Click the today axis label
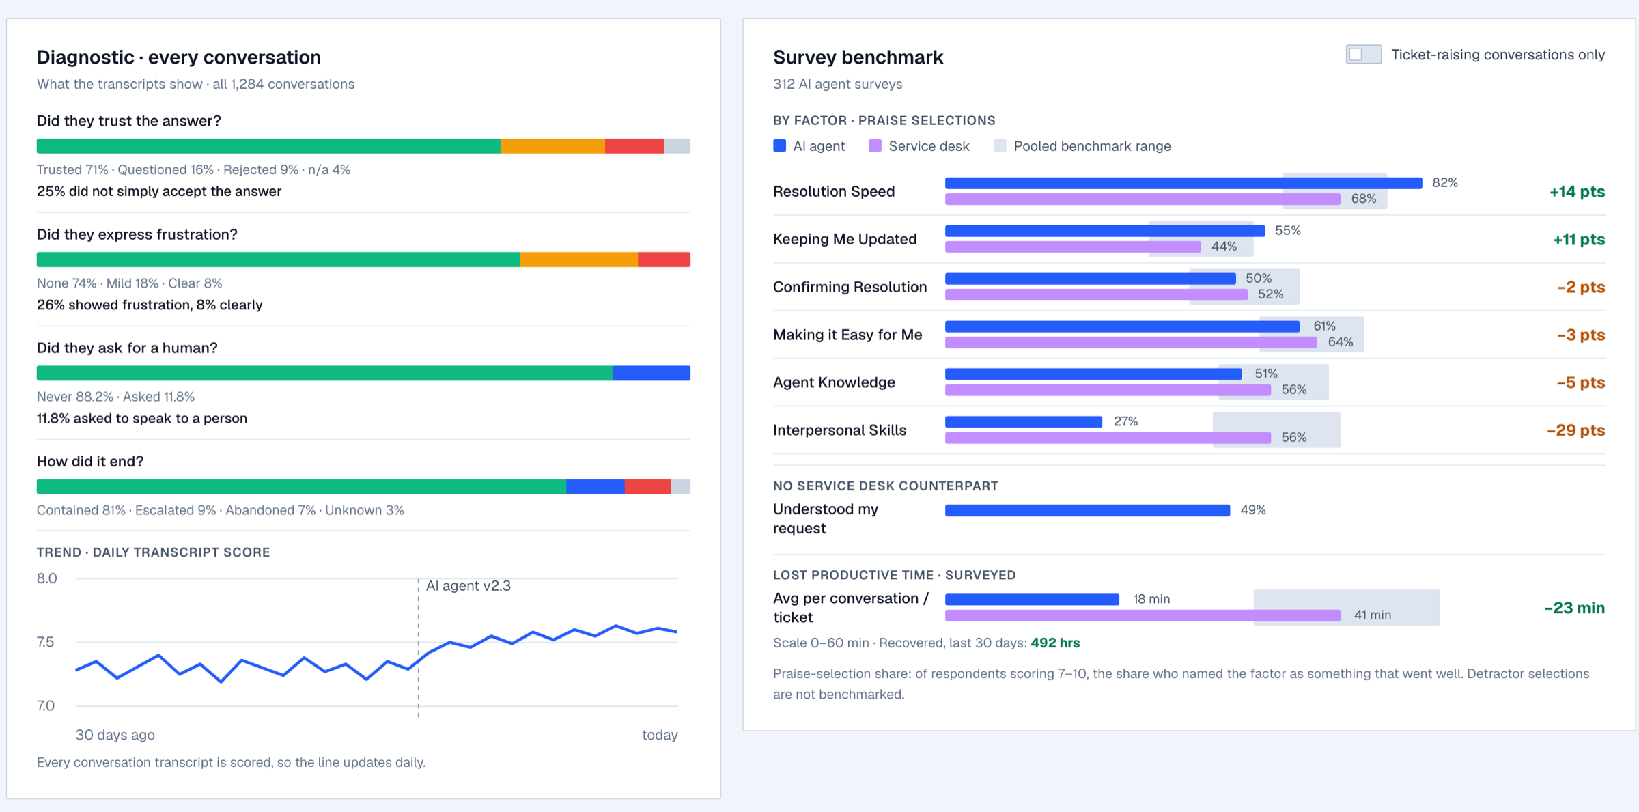 [x=660, y=735]
